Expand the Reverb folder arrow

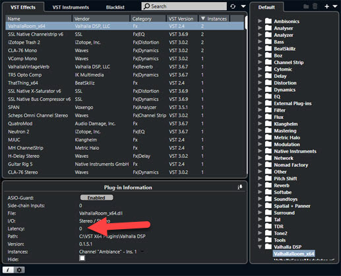coord(260,185)
